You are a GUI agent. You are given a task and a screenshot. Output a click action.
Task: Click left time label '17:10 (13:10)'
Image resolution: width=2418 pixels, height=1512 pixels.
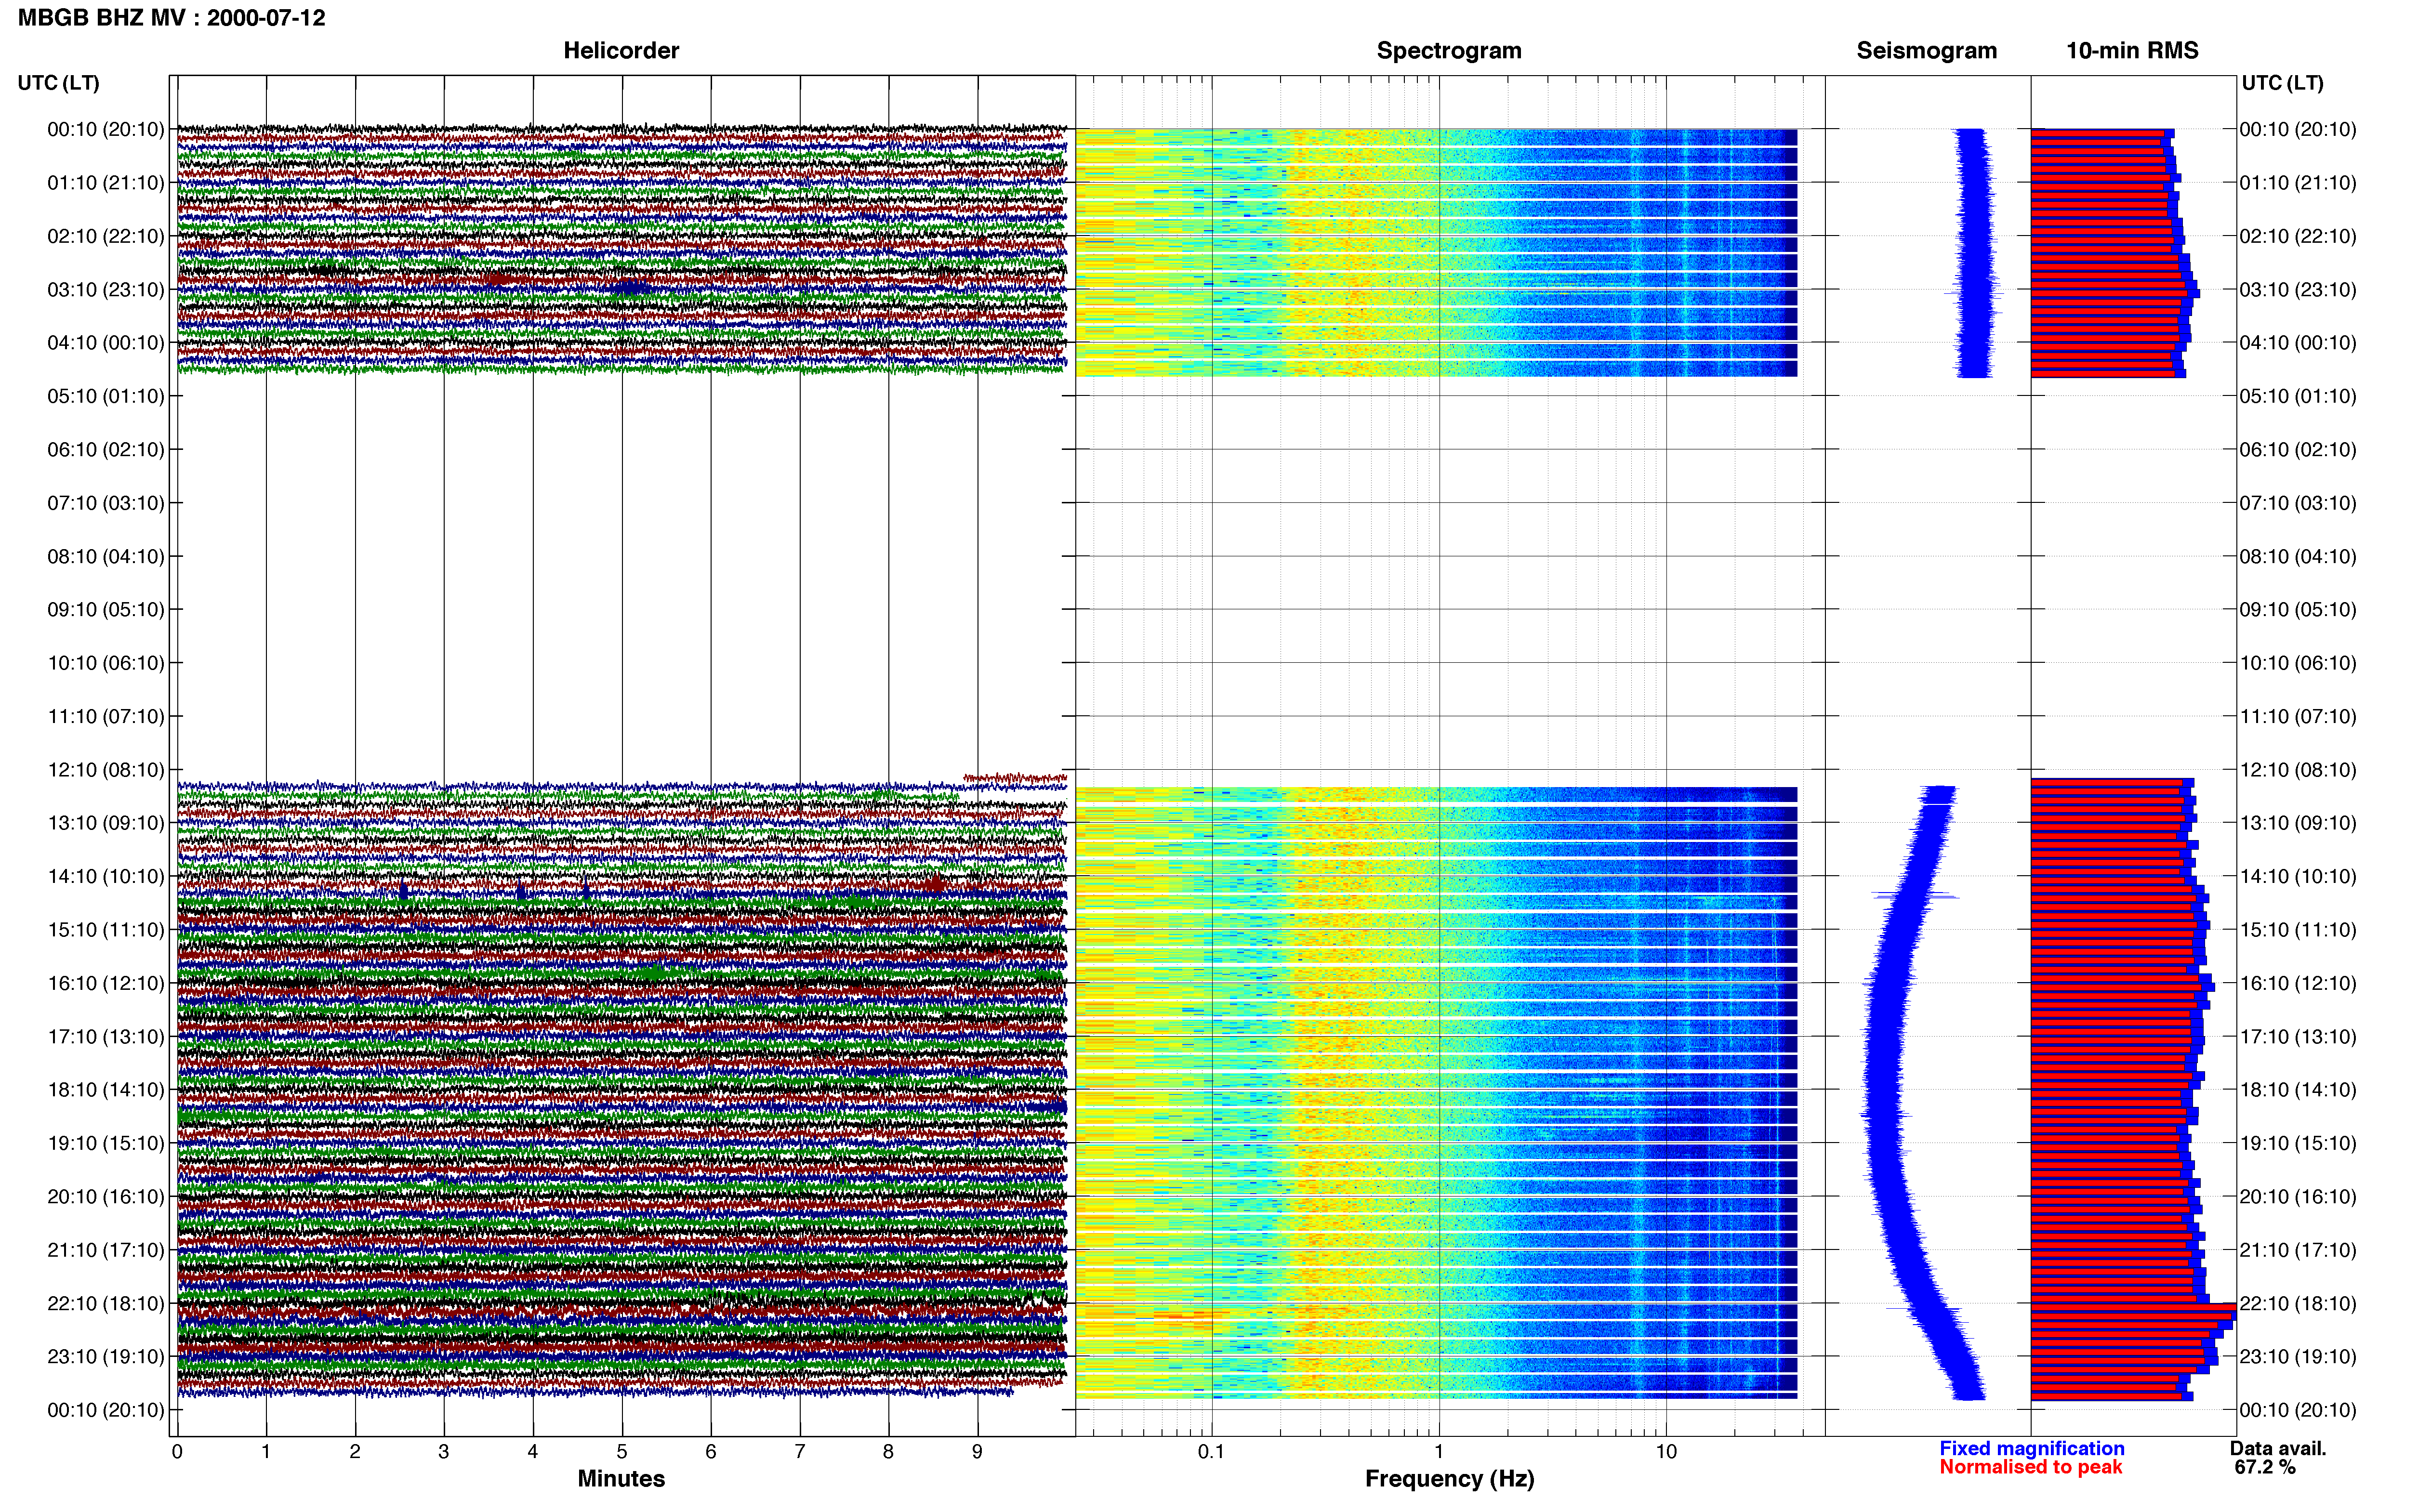click(106, 1037)
